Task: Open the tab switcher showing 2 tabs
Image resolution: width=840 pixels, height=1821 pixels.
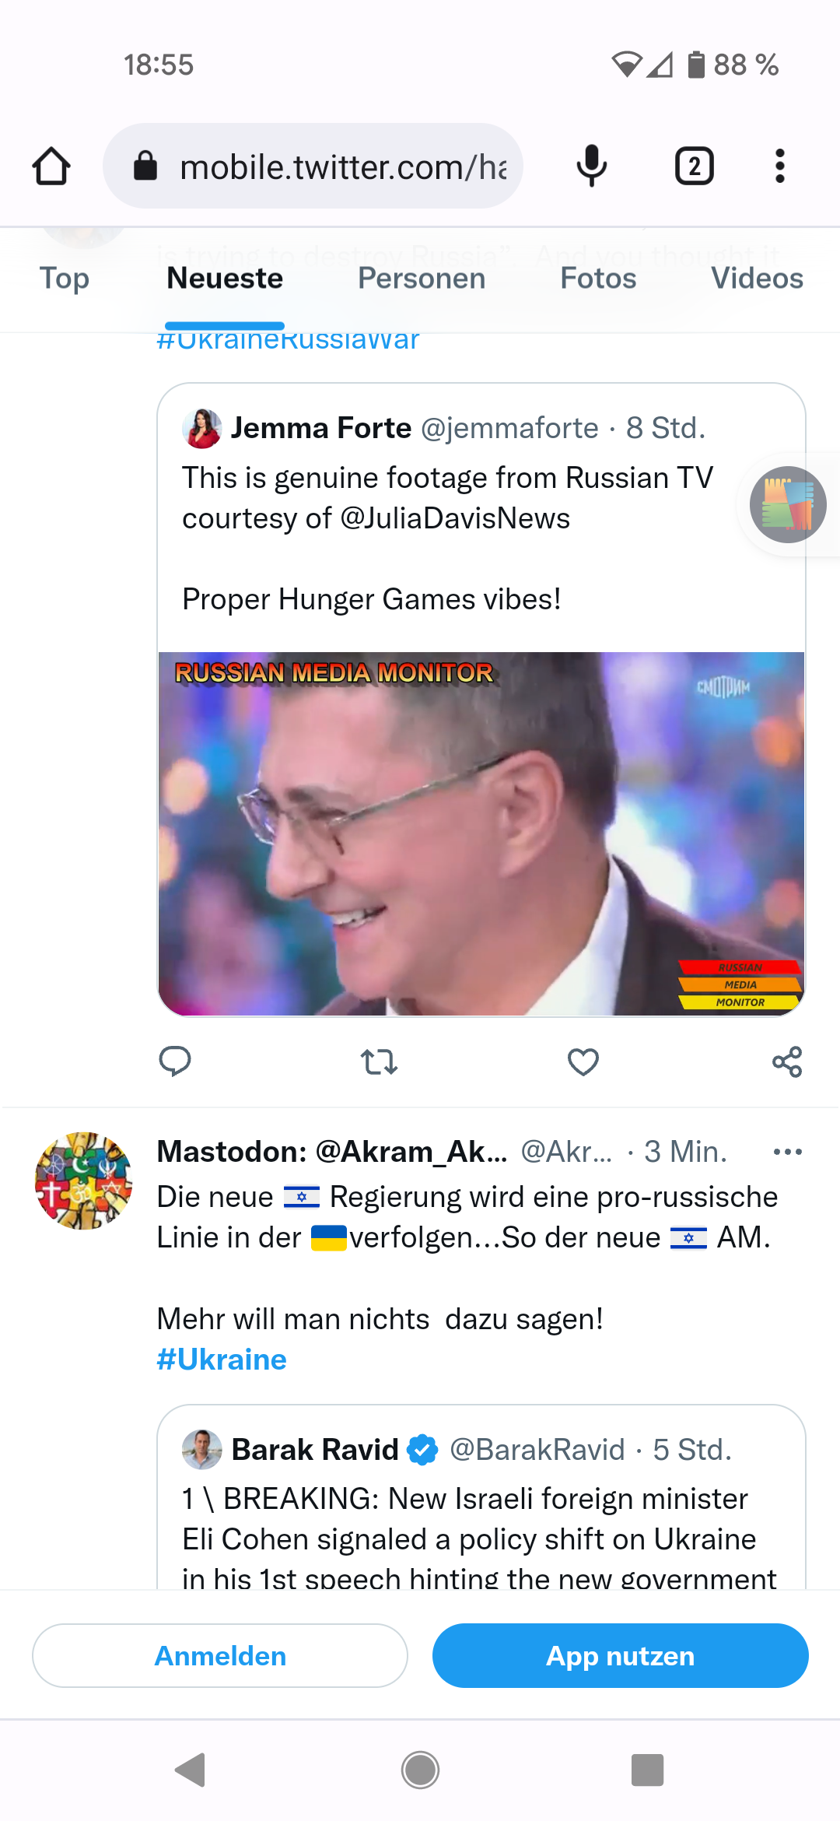Action: [x=694, y=166]
